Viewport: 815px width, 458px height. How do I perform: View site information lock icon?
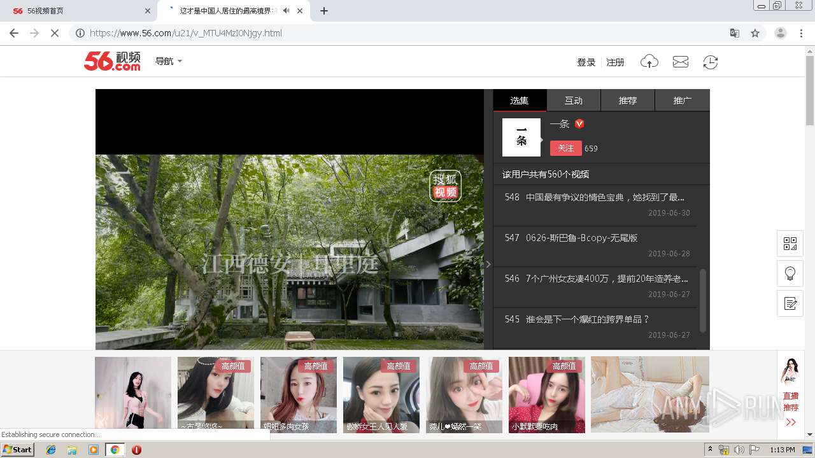pyautogui.click(x=80, y=33)
